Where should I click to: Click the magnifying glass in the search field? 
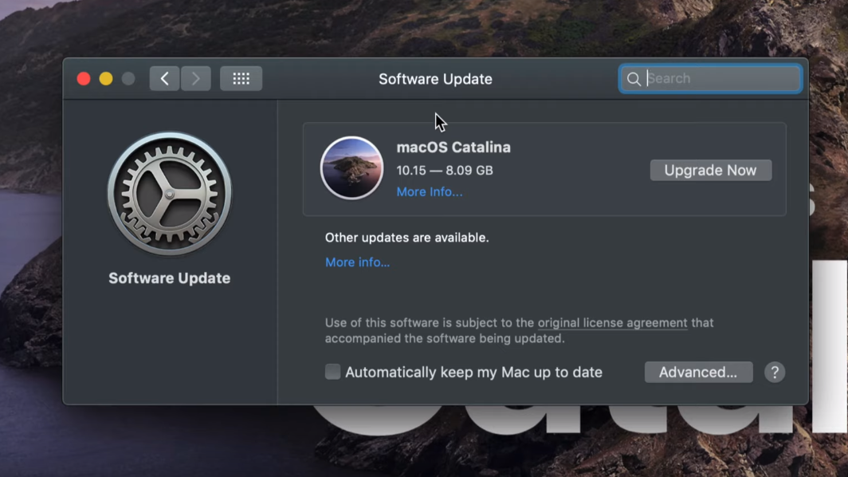634,78
